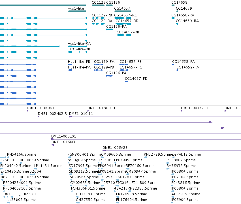The height and width of the screenshot is (204, 241).
Task: Click EST RH54166.3prime
Action: [8, 157]
